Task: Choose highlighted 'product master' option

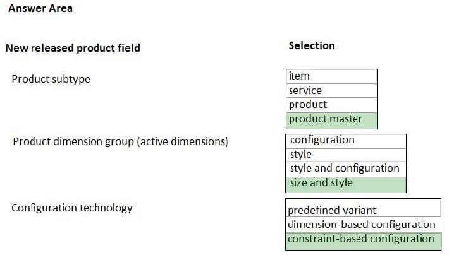Action: pyautogui.click(x=332, y=121)
